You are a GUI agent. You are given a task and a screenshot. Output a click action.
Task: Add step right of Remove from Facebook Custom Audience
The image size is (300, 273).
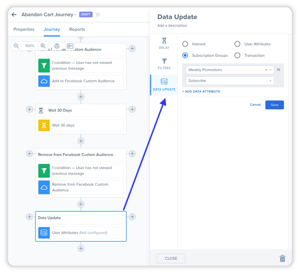(x=132, y=153)
